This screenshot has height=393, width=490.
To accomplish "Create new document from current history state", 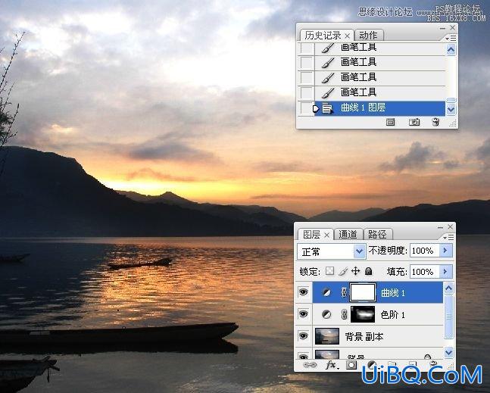I will pyautogui.click(x=390, y=122).
